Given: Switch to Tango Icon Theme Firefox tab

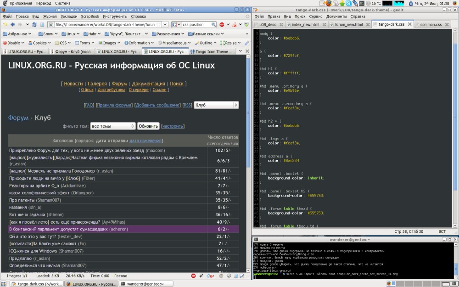Looking at the screenshot, I should [x=213, y=51].
